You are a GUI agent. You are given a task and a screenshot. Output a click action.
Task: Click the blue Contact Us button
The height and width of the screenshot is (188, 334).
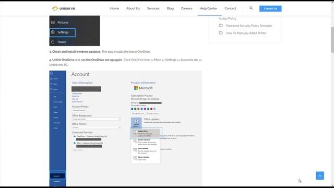[270, 8]
